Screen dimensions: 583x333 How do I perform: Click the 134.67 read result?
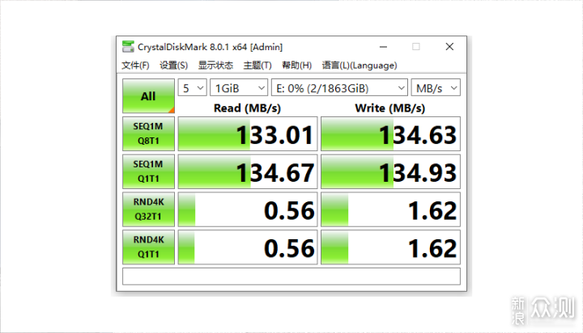point(248,171)
